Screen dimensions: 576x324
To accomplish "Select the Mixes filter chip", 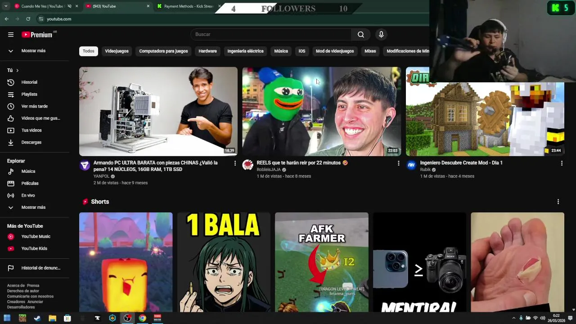I will point(370,51).
